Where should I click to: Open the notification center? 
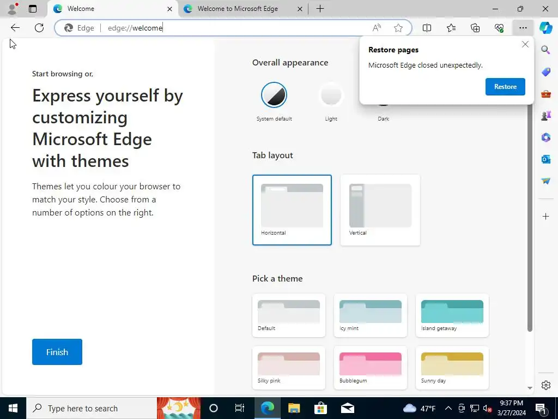541,408
